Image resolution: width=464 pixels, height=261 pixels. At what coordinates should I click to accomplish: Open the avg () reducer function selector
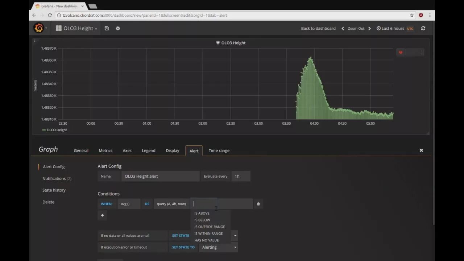tap(129, 204)
